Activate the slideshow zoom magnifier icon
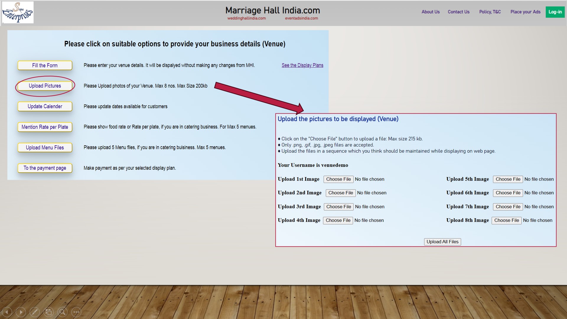 (x=62, y=312)
